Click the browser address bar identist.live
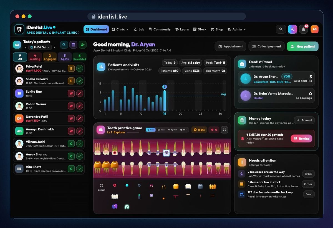 (167, 16)
